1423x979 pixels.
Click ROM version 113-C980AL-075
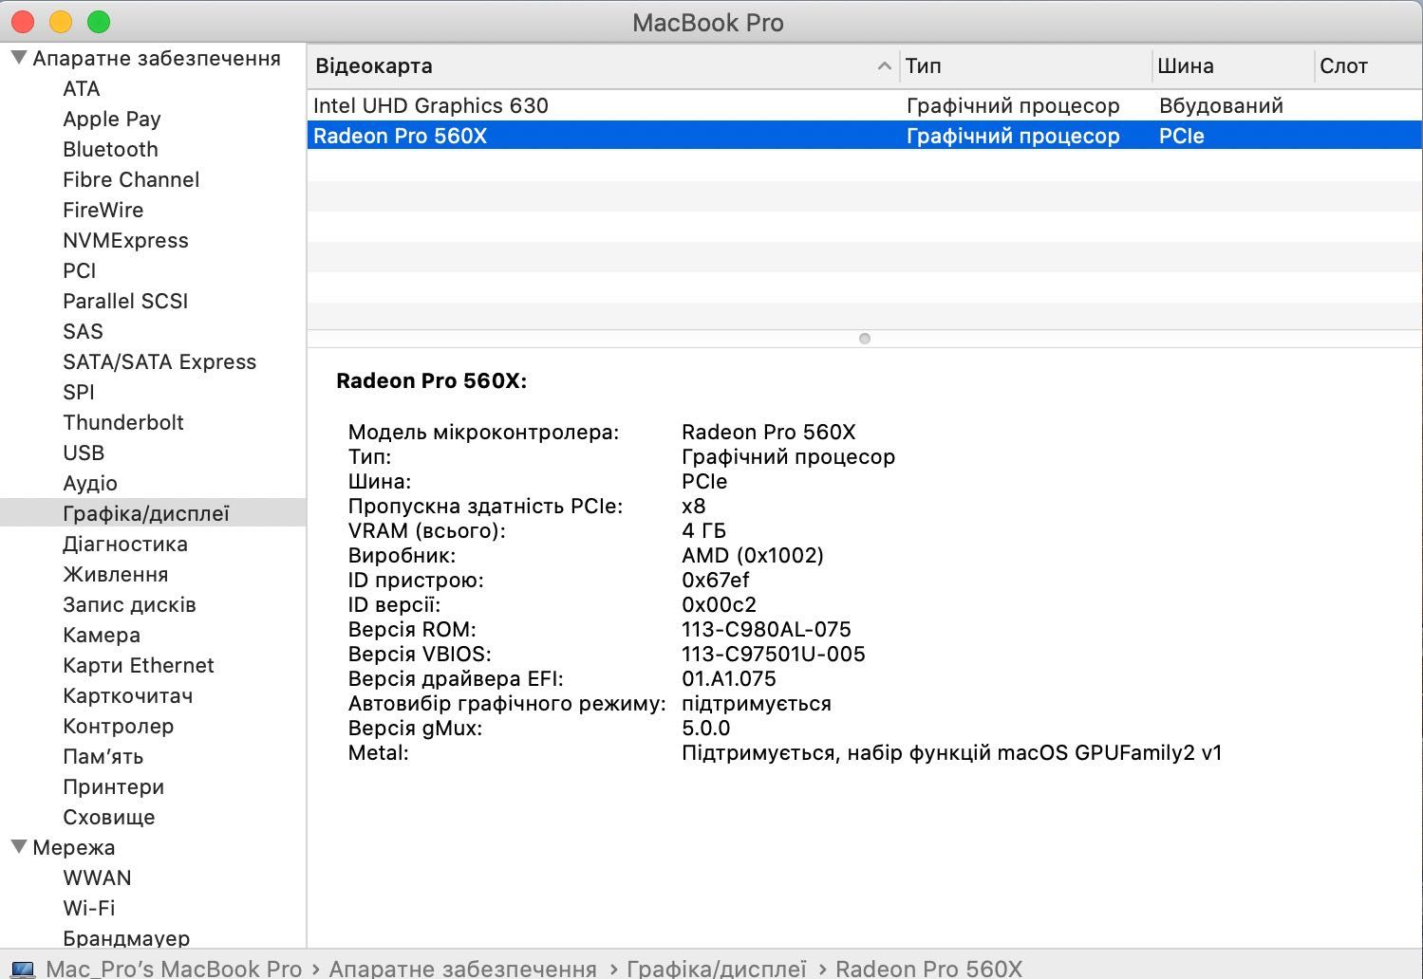(x=766, y=629)
